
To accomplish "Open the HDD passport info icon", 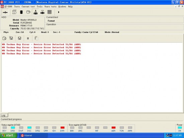I will click(14, 12).
